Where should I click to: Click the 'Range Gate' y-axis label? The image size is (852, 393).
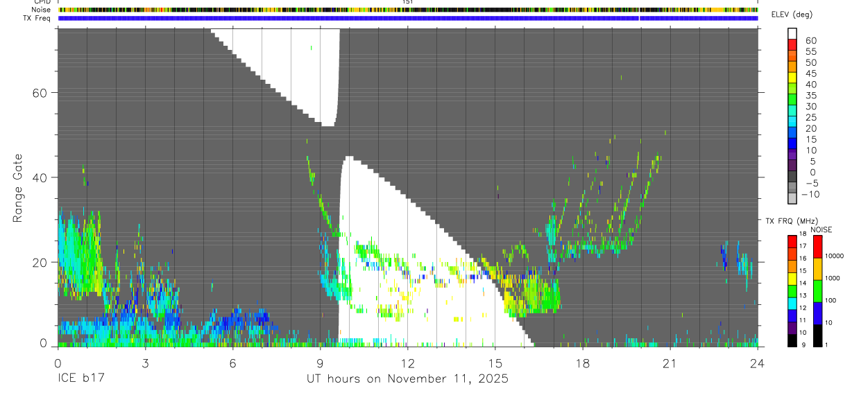coord(17,188)
